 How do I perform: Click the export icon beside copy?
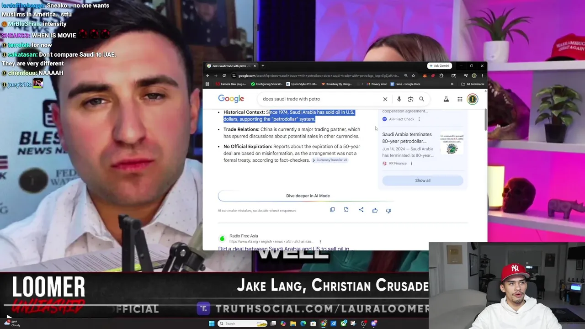click(346, 210)
